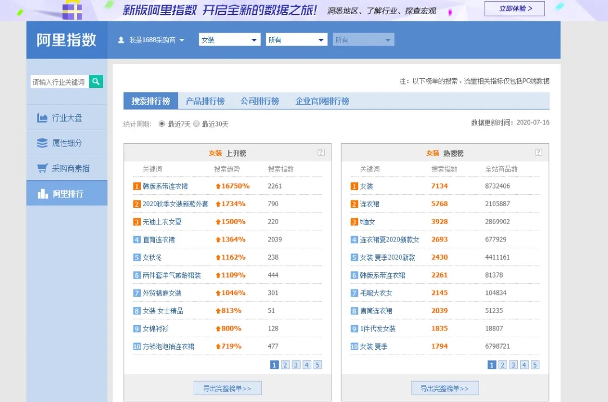Open keyword 方领泡泡袖连衣裙
608x402 pixels.
(168, 347)
